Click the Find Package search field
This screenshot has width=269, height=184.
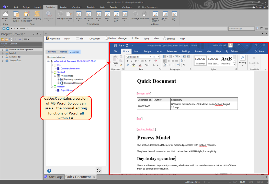(241, 28)
